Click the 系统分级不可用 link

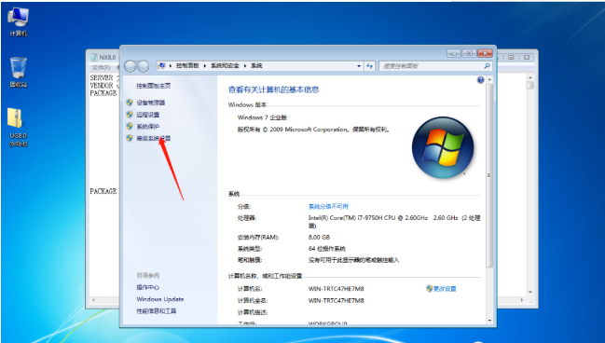tap(328, 206)
